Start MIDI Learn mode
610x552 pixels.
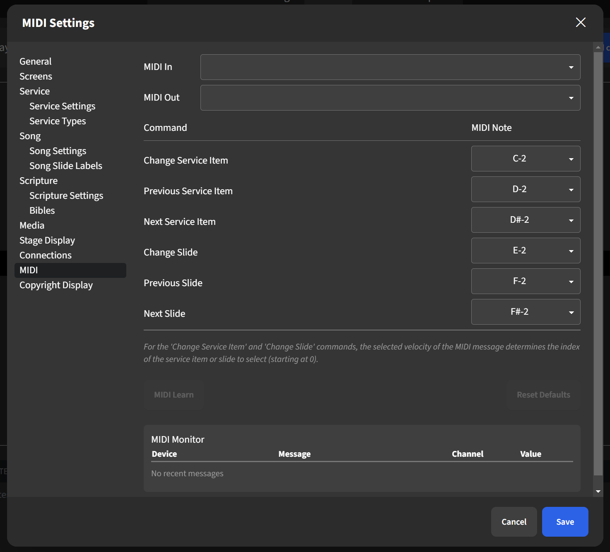(174, 394)
